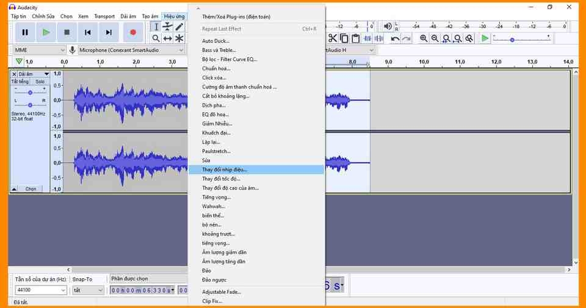The image size is (586, 308).
Task: Click the green Play button
Action: click(x=46, y=32)
